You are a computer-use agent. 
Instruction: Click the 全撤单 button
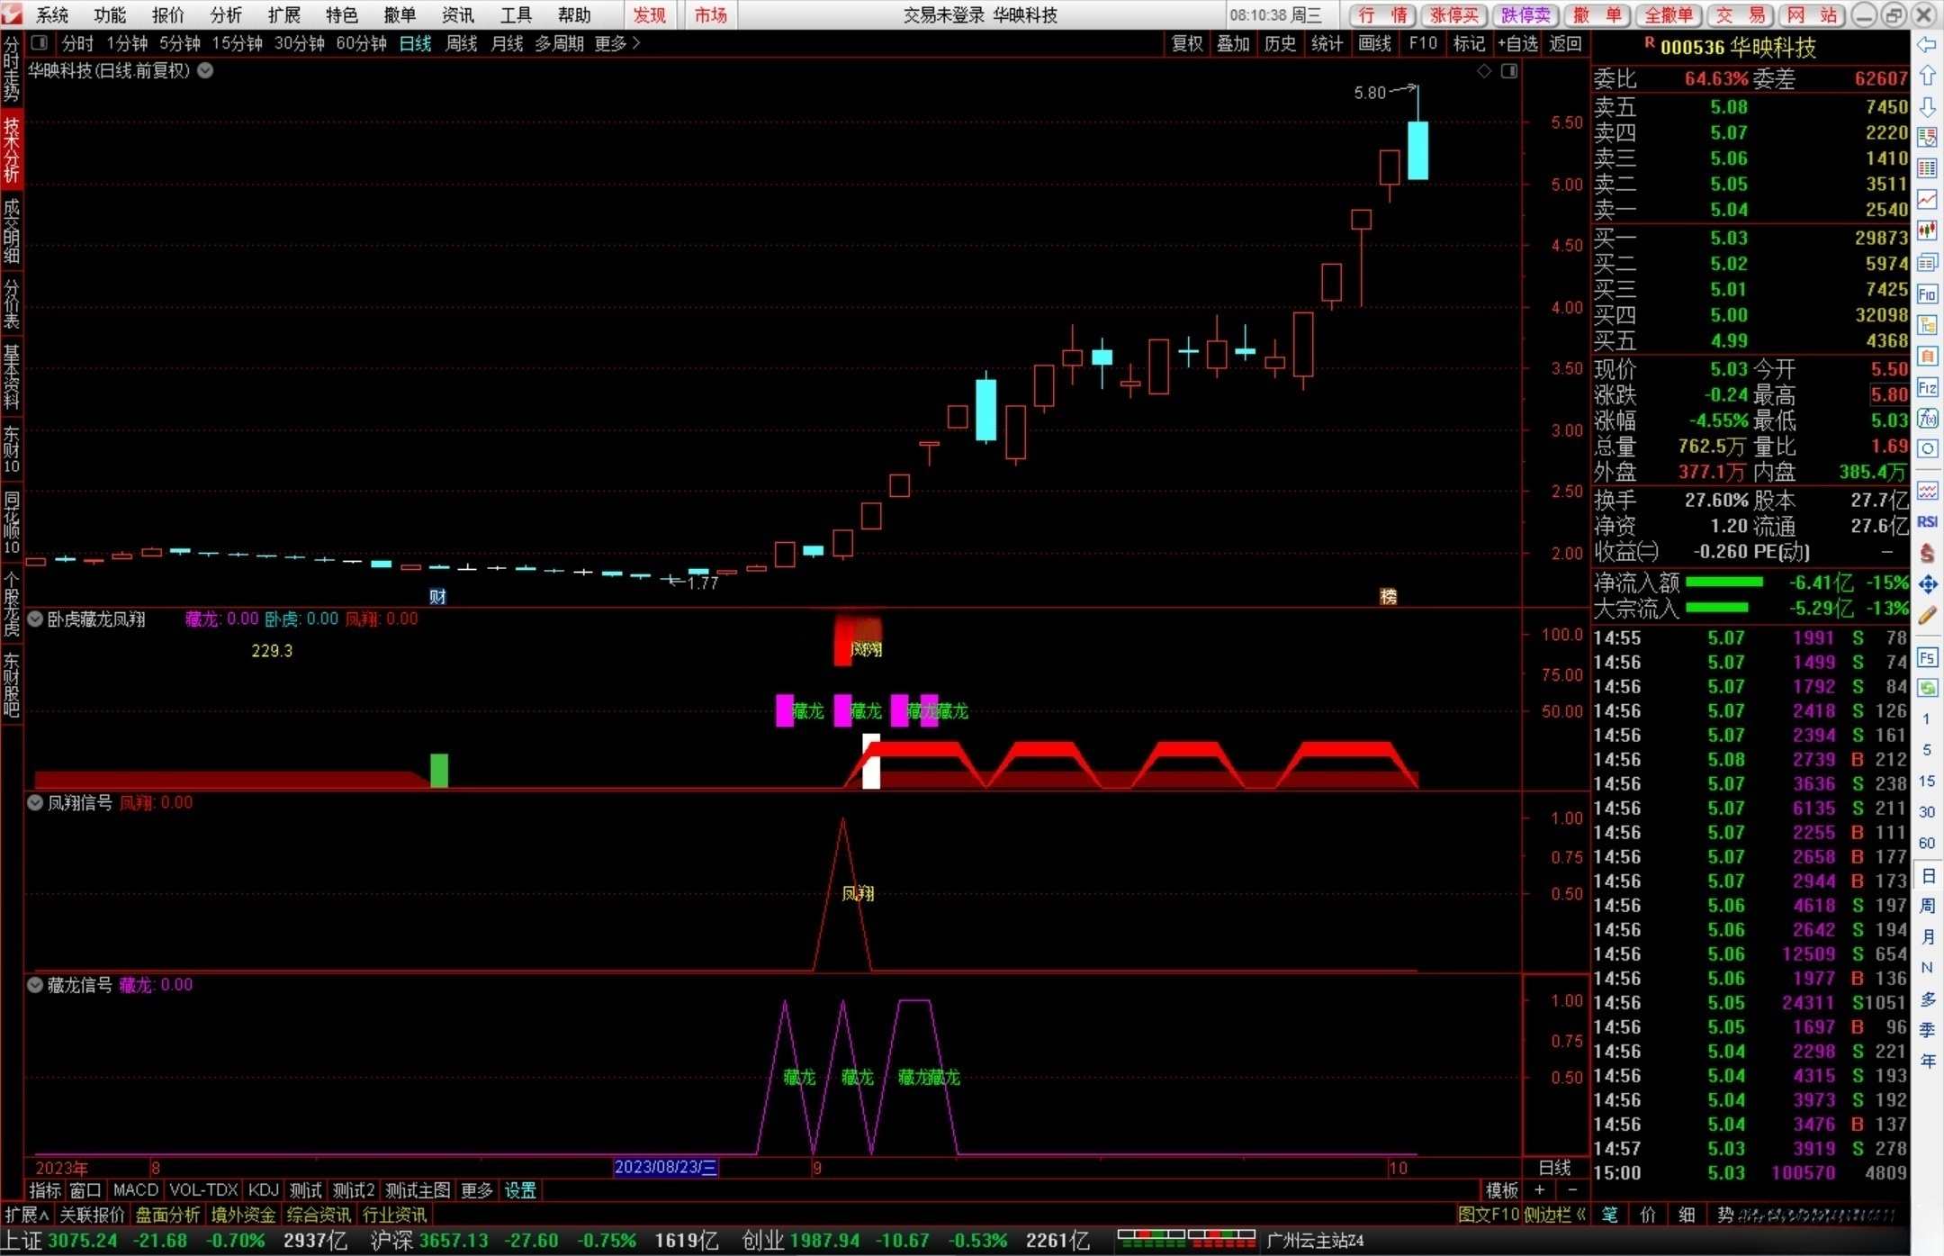pyautogui.click(x=1669, y=14)
